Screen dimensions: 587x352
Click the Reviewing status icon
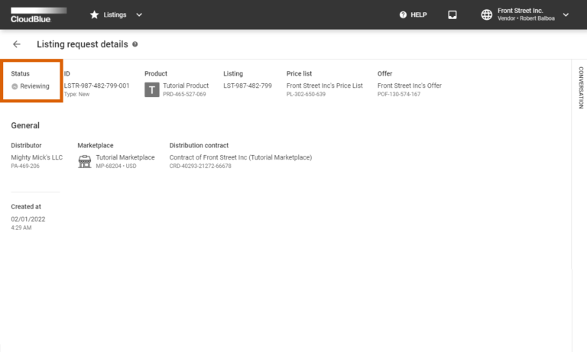tap(15, 86)
